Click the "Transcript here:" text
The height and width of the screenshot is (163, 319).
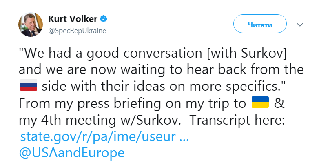(x=237, y=120)
